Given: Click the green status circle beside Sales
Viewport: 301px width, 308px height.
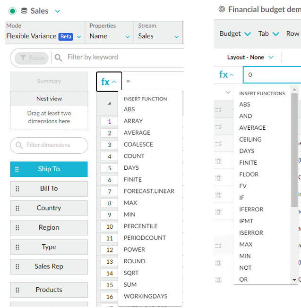Looking at the screenshot, I should tap(12, 11).
